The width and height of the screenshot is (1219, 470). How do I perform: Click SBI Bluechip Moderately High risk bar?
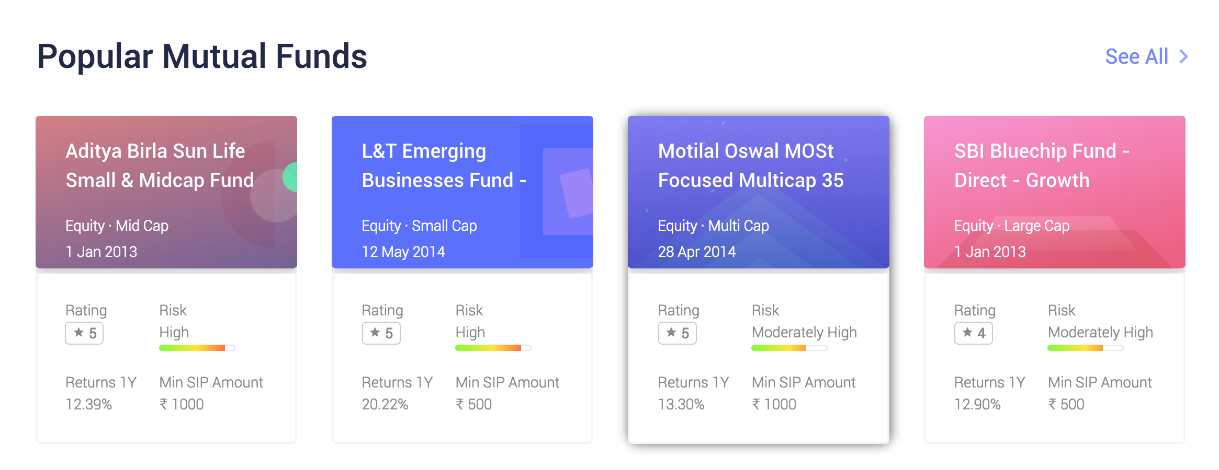1085,348
